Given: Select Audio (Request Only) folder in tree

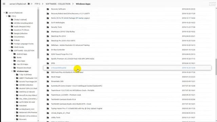Looking at the screenshot, I should click(x=22, y=26).
